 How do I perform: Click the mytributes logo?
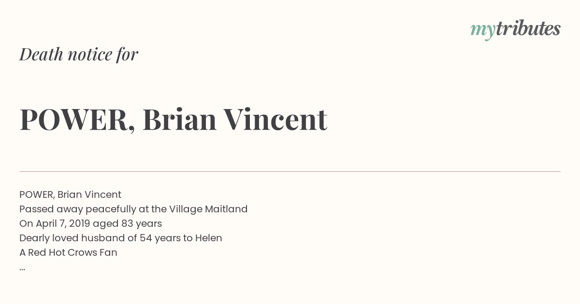pyautogui.click(x=515, y=29)
